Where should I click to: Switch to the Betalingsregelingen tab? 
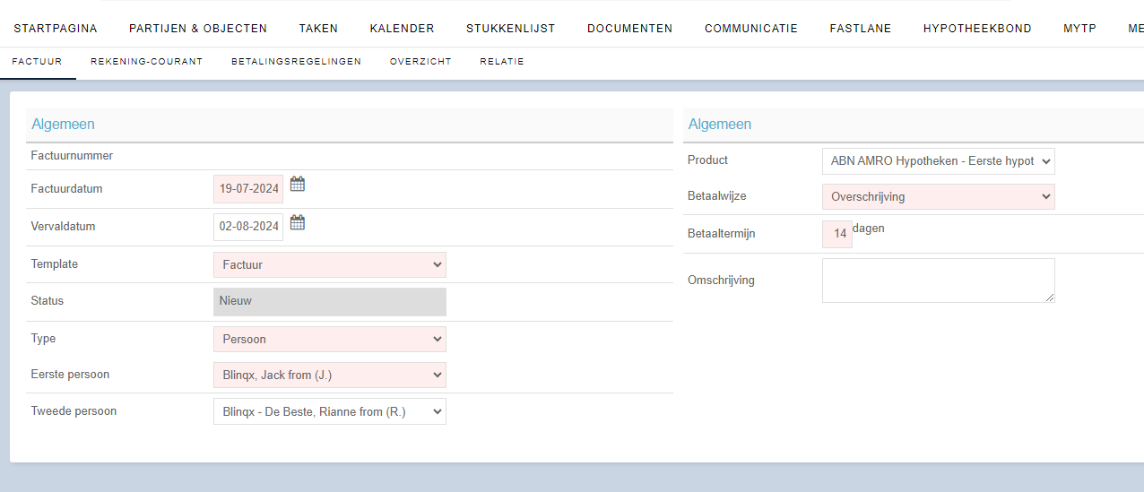(x=297, y=62)
